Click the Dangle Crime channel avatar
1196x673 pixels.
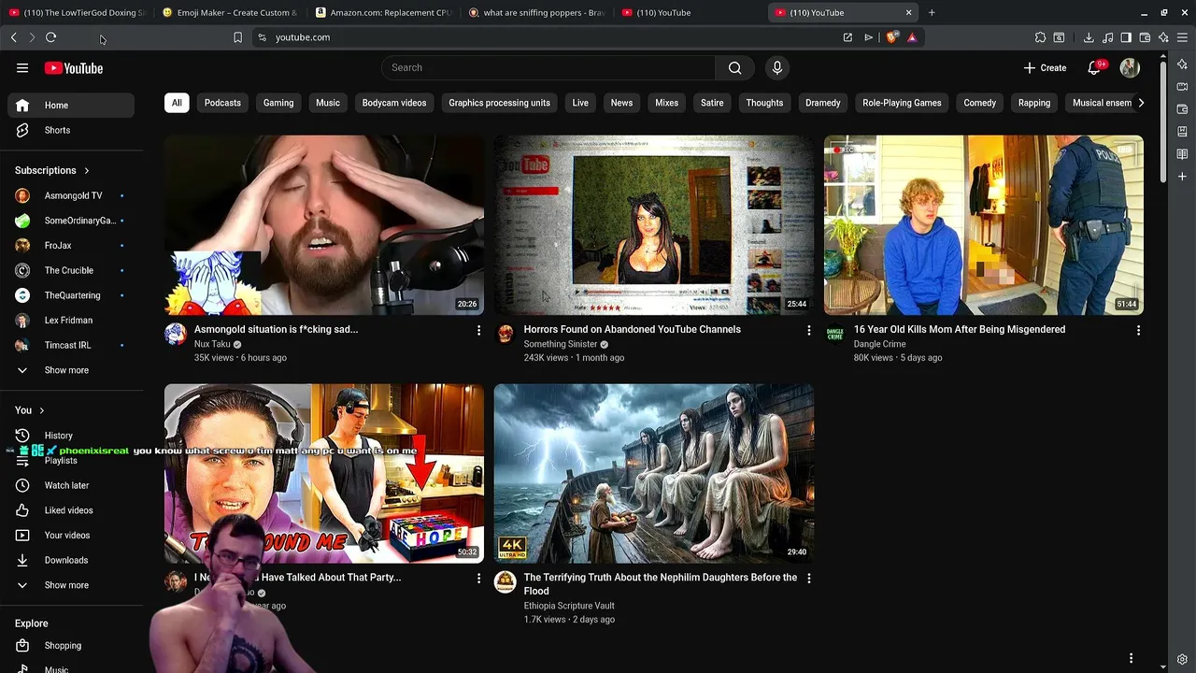point(835,335)
